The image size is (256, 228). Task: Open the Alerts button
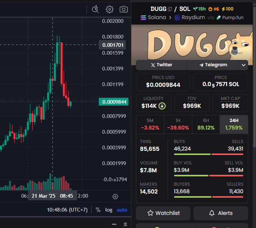pos(221,213)
